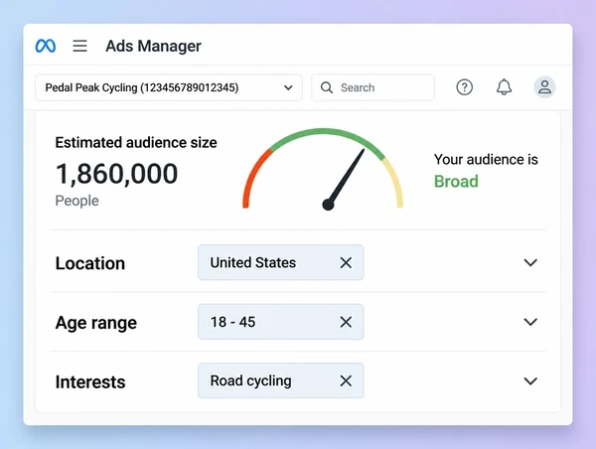
Task: Click the magnifying glass search icon
Action: point(327,87)
